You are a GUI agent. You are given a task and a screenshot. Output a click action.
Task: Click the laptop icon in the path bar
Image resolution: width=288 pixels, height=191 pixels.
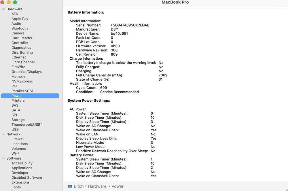70,186
